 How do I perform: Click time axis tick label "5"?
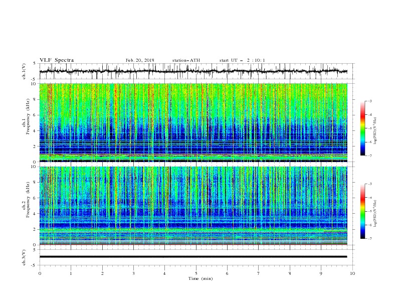(196, 273)
